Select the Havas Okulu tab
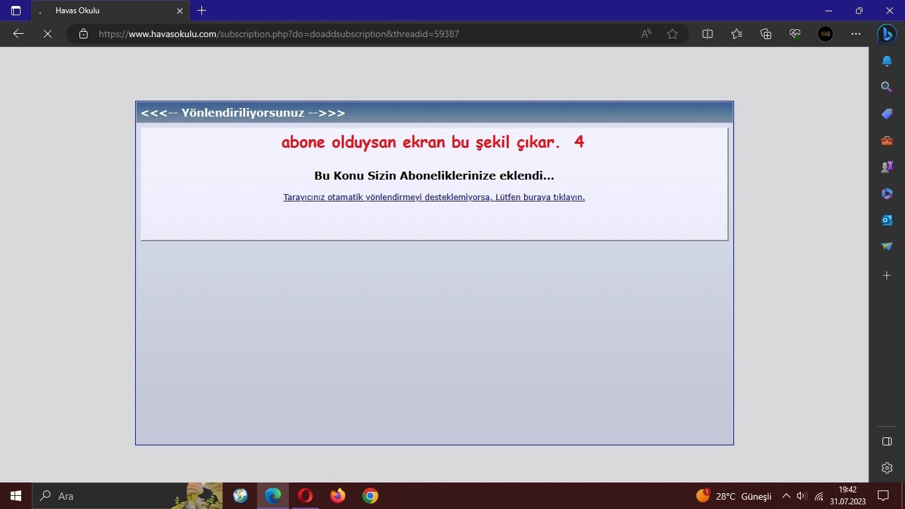Viewport: 905px width, 509px height. click(x=109, y=11)
